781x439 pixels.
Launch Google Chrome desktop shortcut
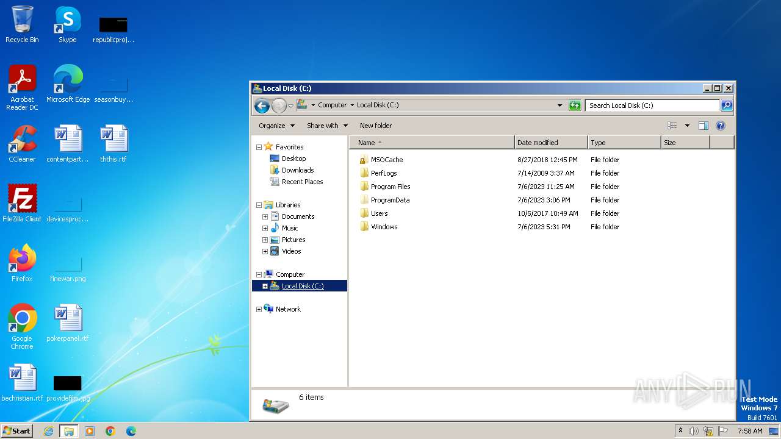click(22, 327)
